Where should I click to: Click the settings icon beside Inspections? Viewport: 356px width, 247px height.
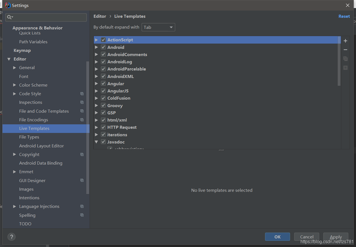(82, 102)
